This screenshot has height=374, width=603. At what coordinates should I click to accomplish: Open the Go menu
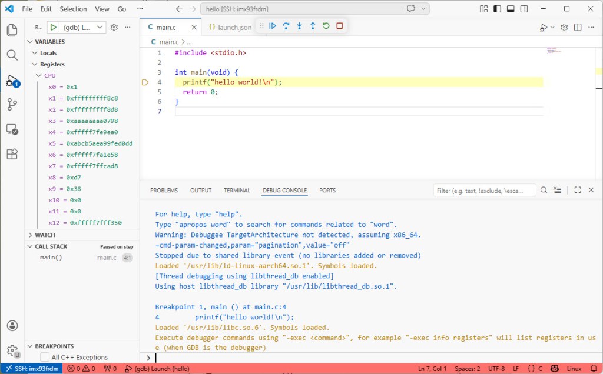click(120, 9)
